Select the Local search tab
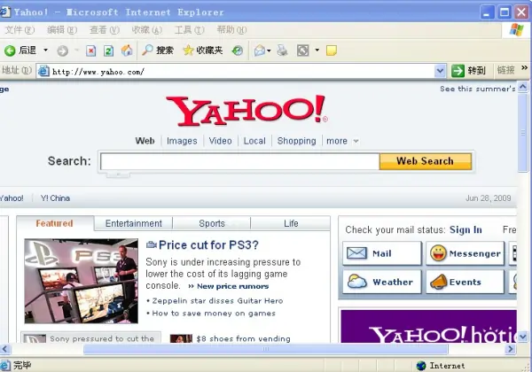Screen dimensions: 532x372 (254, 141)
